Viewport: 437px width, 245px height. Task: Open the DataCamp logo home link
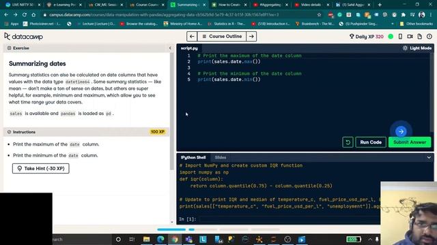(x=24, y=36)
